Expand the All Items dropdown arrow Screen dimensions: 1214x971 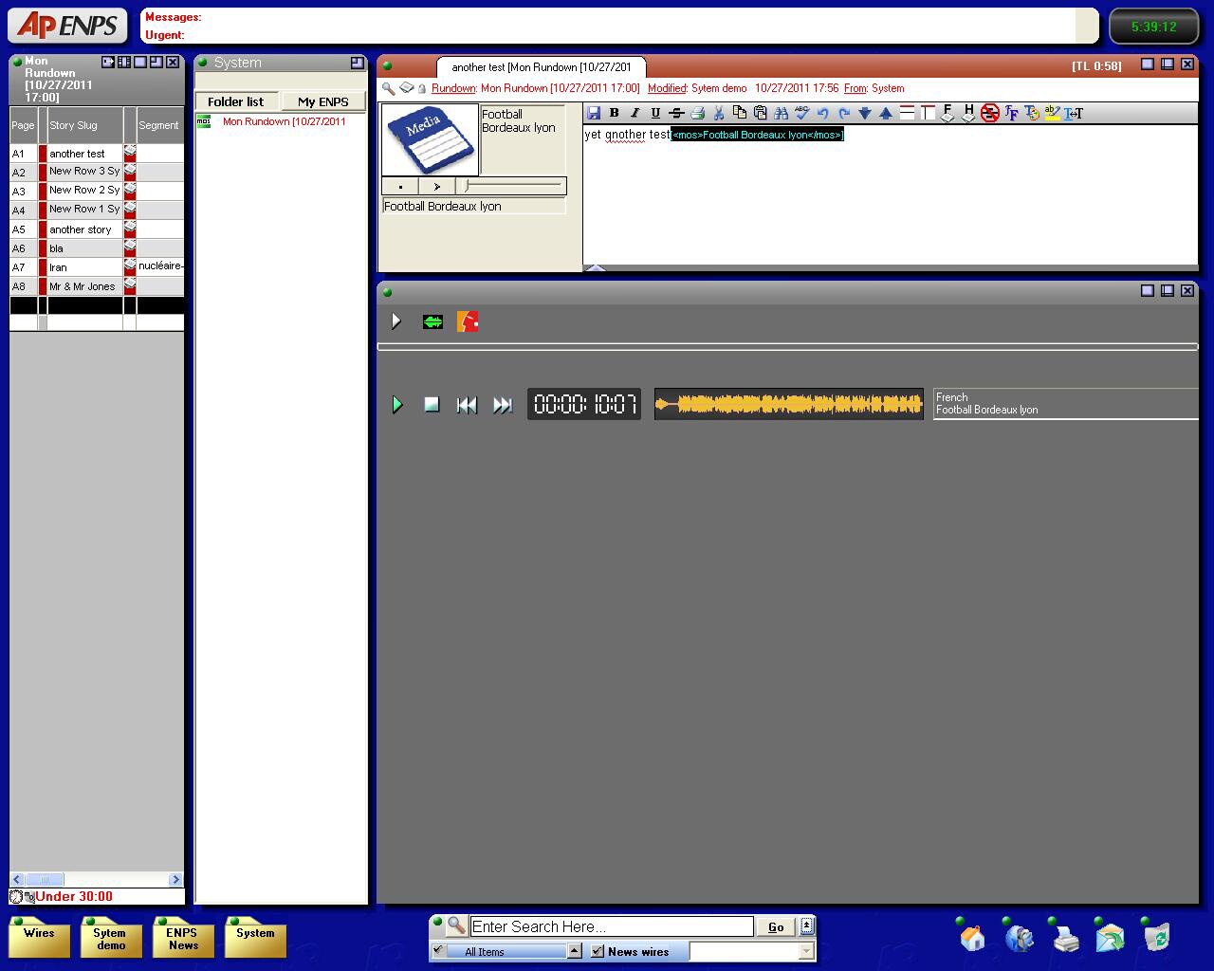[575, 951]
